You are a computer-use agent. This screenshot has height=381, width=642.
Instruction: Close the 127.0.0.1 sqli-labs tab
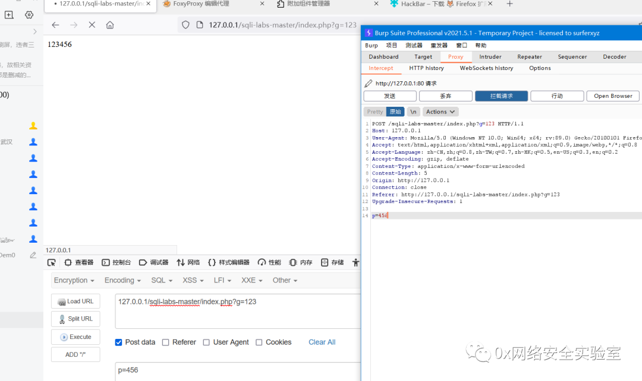pos(148,4)
